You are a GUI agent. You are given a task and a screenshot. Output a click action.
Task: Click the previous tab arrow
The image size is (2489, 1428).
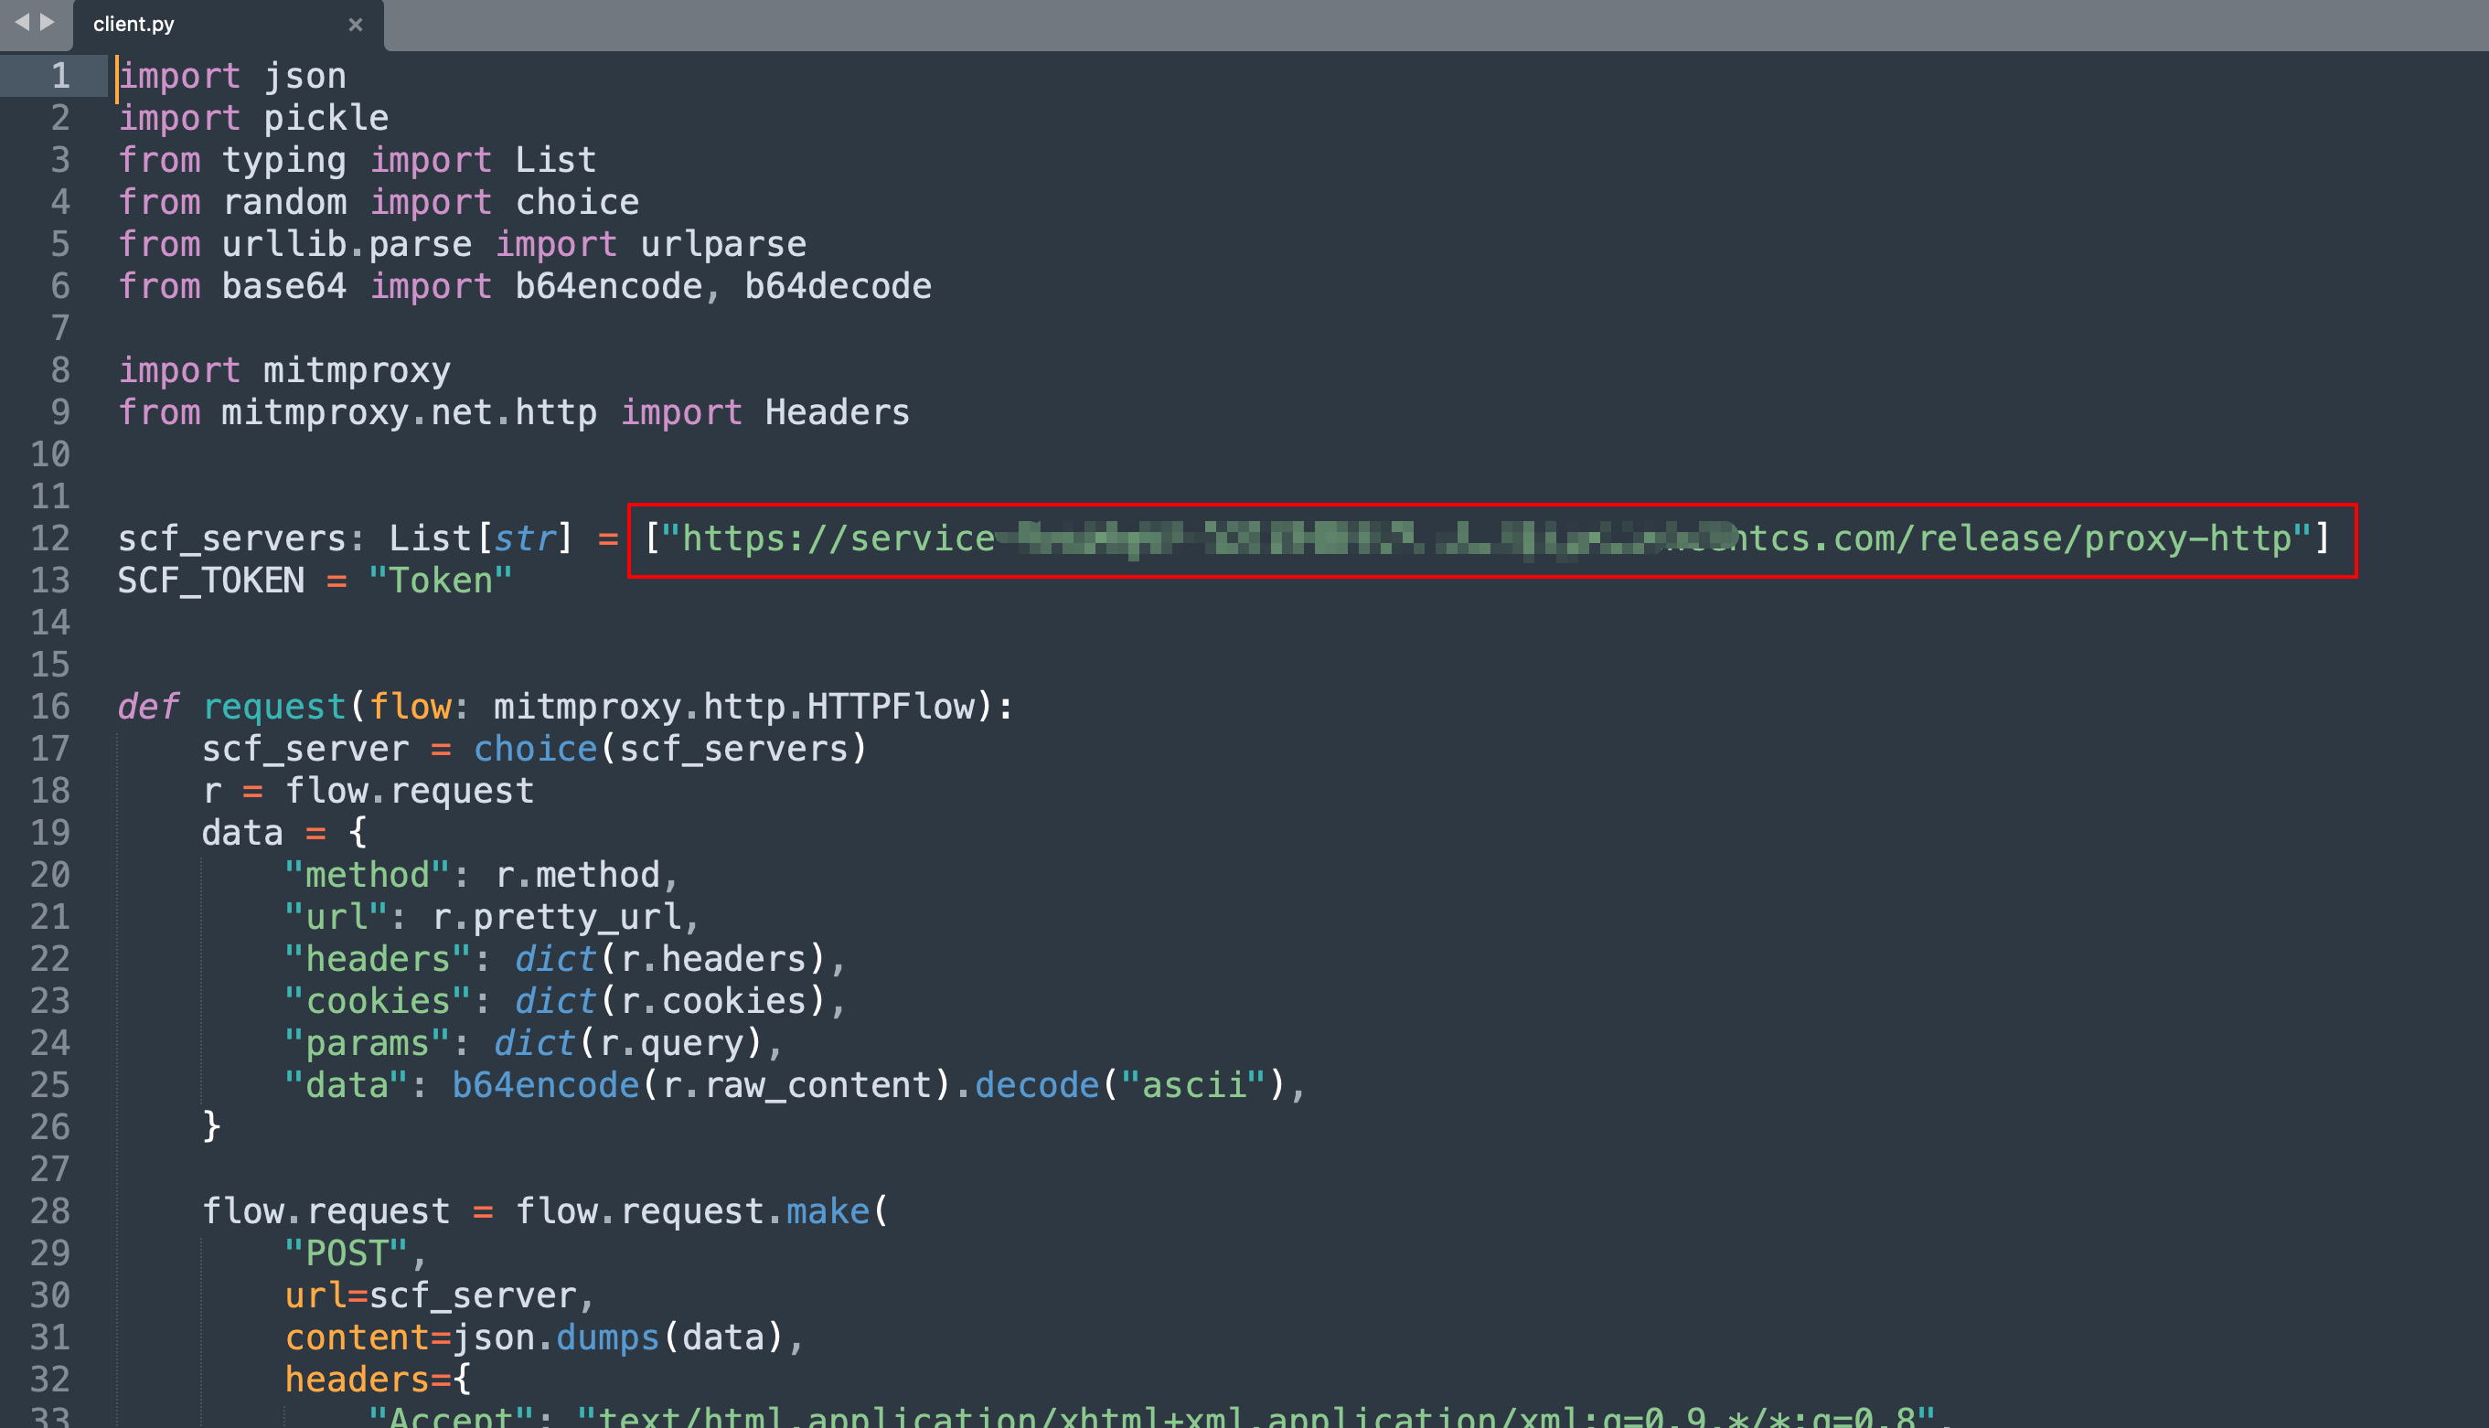pos(22,23)
